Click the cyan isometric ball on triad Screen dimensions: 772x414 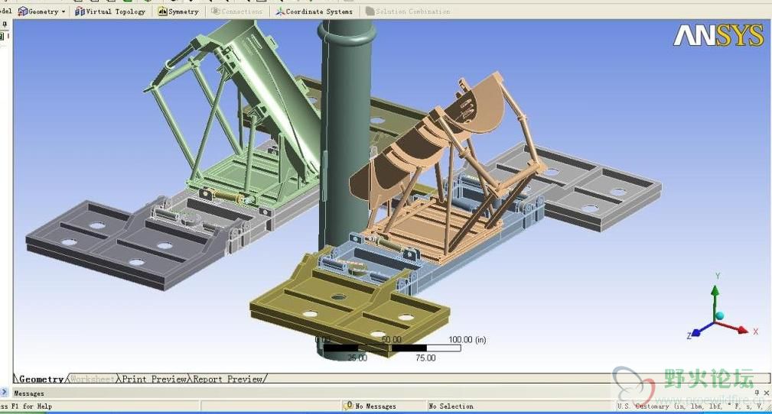pos(720,315)
